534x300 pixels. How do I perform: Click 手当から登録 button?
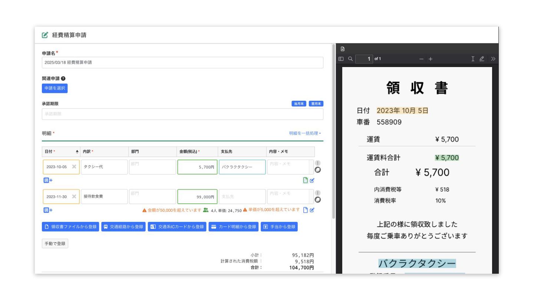tap(279, 227)
